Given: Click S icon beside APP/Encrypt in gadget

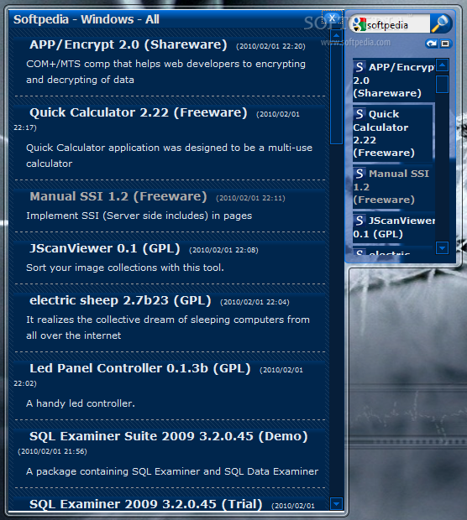Looking at the screenshot, I should coord(359,67).
